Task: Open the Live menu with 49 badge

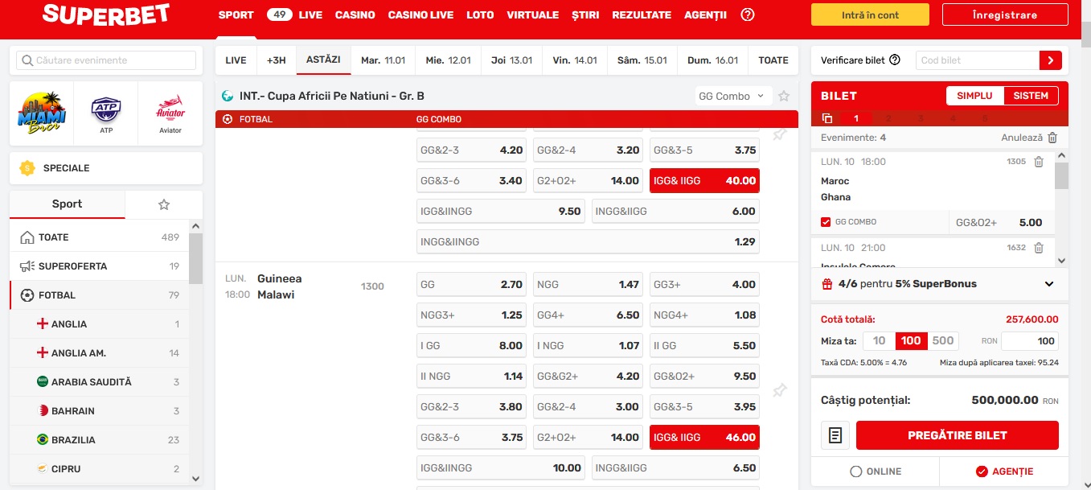Action: coord(295,14)
